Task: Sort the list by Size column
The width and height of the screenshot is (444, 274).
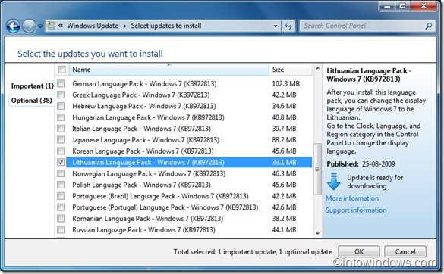Action: pos(290,70)
